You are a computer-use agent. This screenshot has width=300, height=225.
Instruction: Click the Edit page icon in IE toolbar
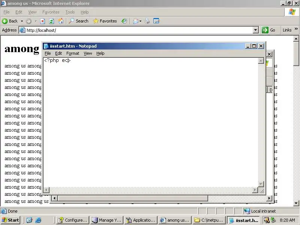point(156,21)
